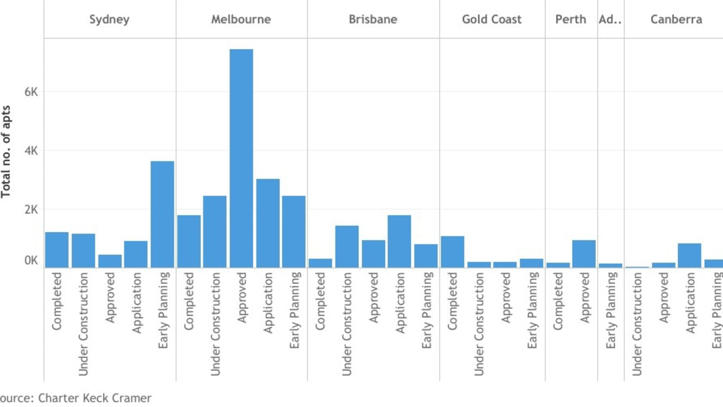The image size is (723, 407).
Task: Select the Melbourne Completed bar
Action: click(x=189, y=242)
